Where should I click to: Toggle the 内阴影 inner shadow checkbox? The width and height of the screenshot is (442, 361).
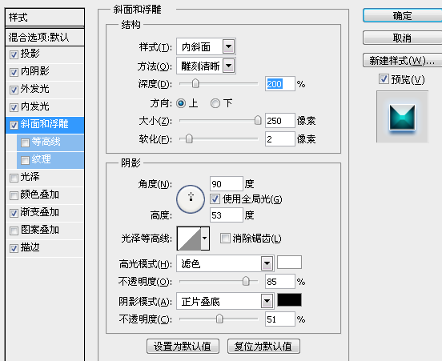[14, 72]
